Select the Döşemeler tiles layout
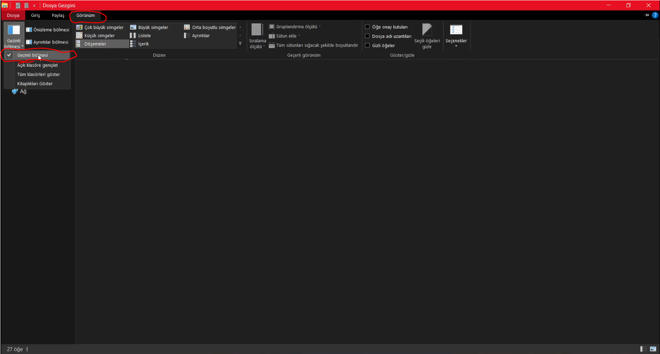This screenshot has width=660, height=354. 102,44
